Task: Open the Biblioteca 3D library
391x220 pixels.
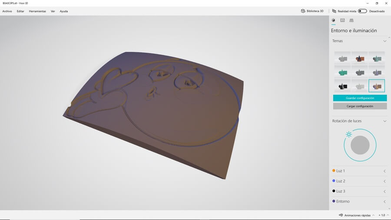Action: pos(312,11)
